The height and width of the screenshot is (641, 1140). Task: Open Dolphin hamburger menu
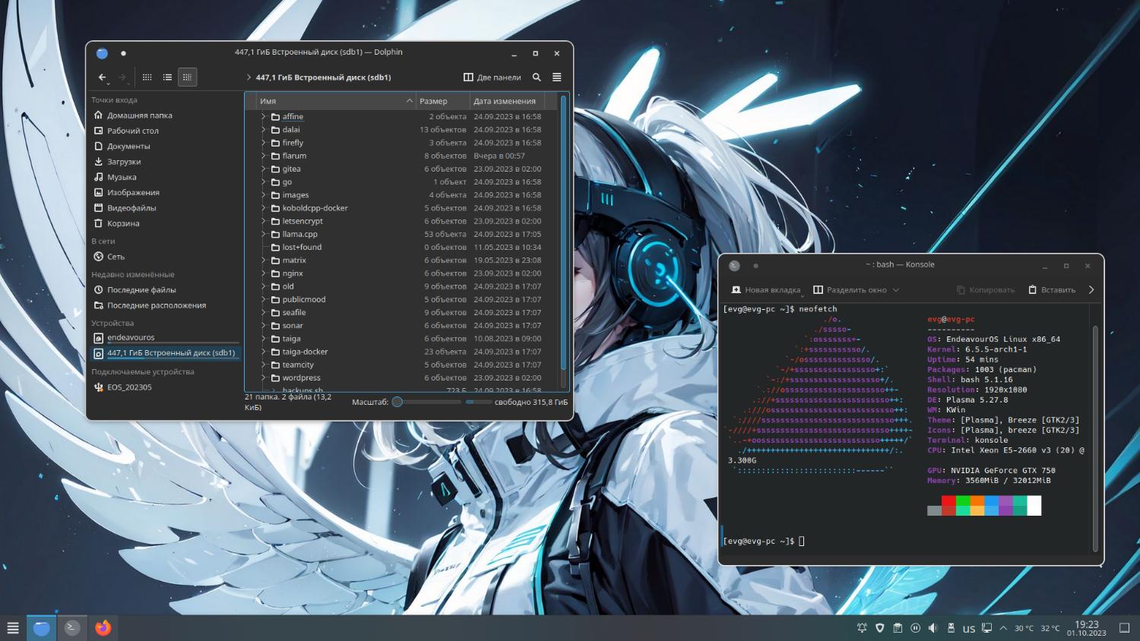[x=556, y=77]
